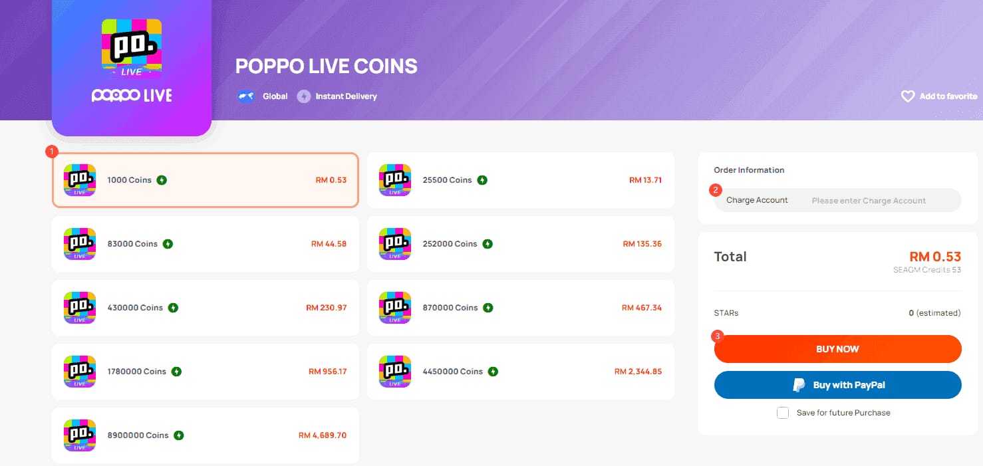Click the RM 2,344.85 price label
The height and width of the screenshot is (466, 983).
coord(639,372)
